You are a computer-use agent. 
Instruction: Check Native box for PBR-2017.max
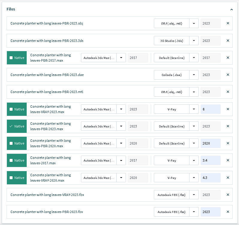coord(11,58)
